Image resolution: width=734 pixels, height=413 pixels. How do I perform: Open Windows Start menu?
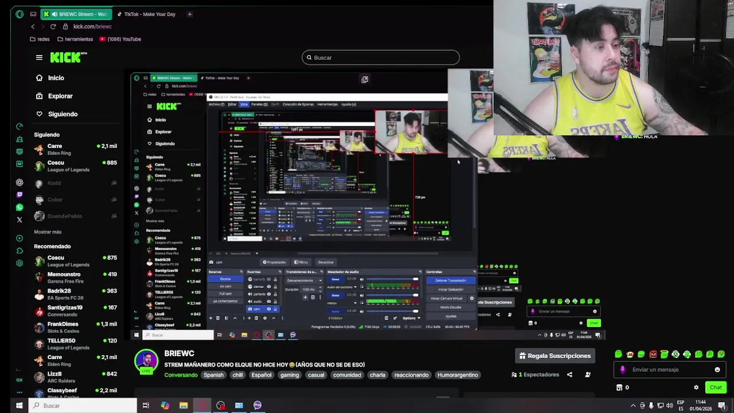coord(19,406)
